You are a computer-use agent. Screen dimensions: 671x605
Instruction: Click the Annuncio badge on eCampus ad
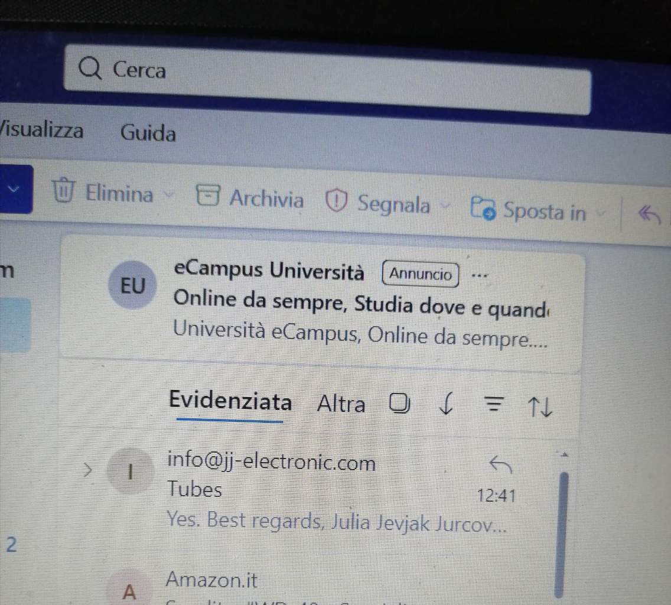[420, 274]
